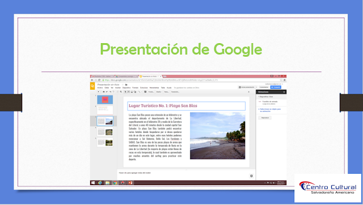The width and height of the screenshot is (363, 205).
Task: Open the Insertar menu
Action: point(118,87)
